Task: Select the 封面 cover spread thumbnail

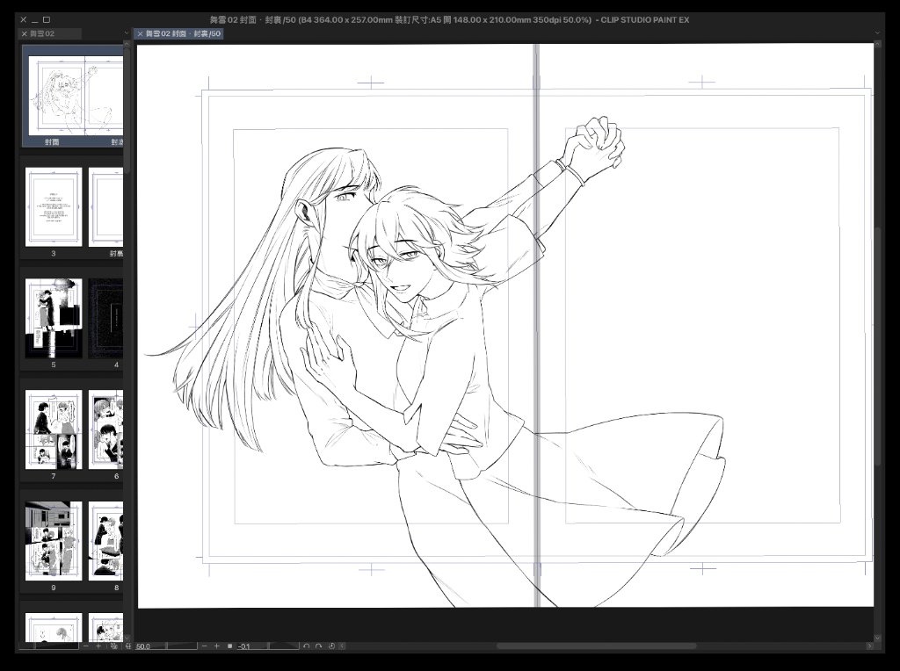Action: pyautogui.click(x=72, y=96)
